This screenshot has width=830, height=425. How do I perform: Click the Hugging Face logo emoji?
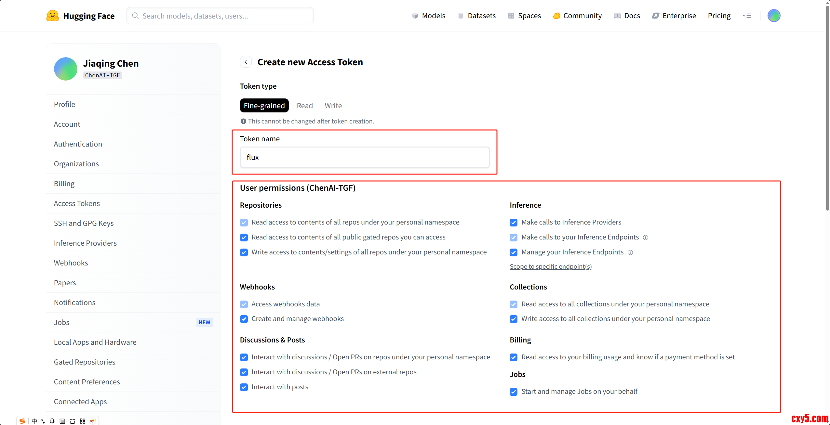52,16
